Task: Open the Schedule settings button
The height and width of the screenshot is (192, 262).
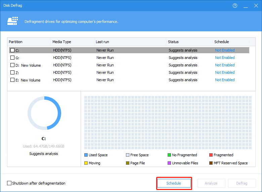Action: pos(174,183)
